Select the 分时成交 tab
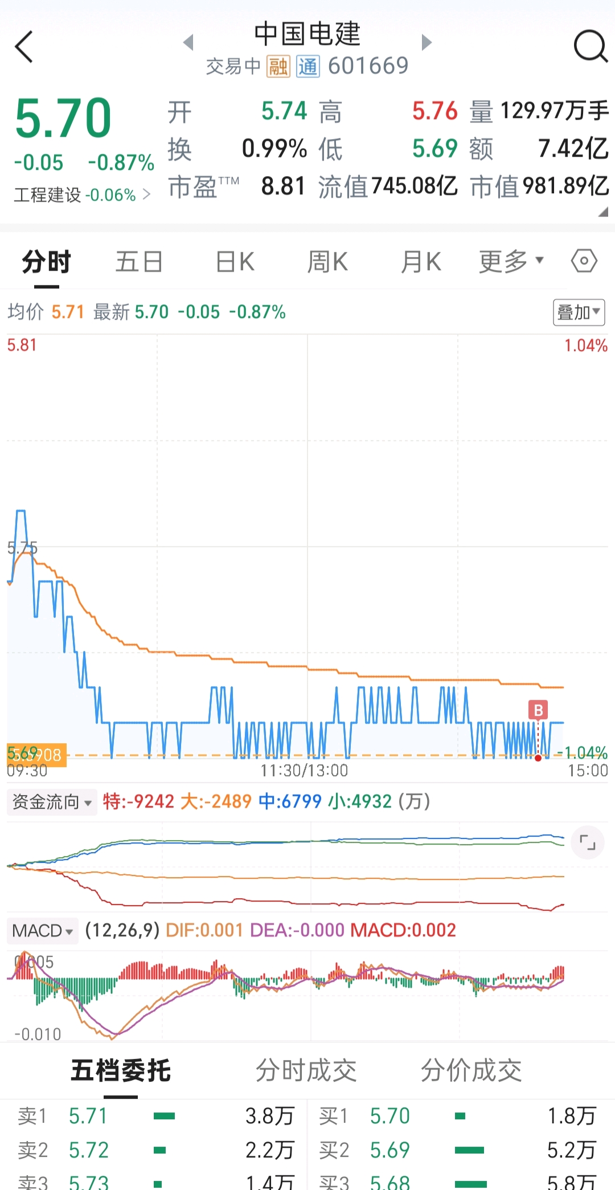This screenshot has height=1190, width=615. 306,1070
